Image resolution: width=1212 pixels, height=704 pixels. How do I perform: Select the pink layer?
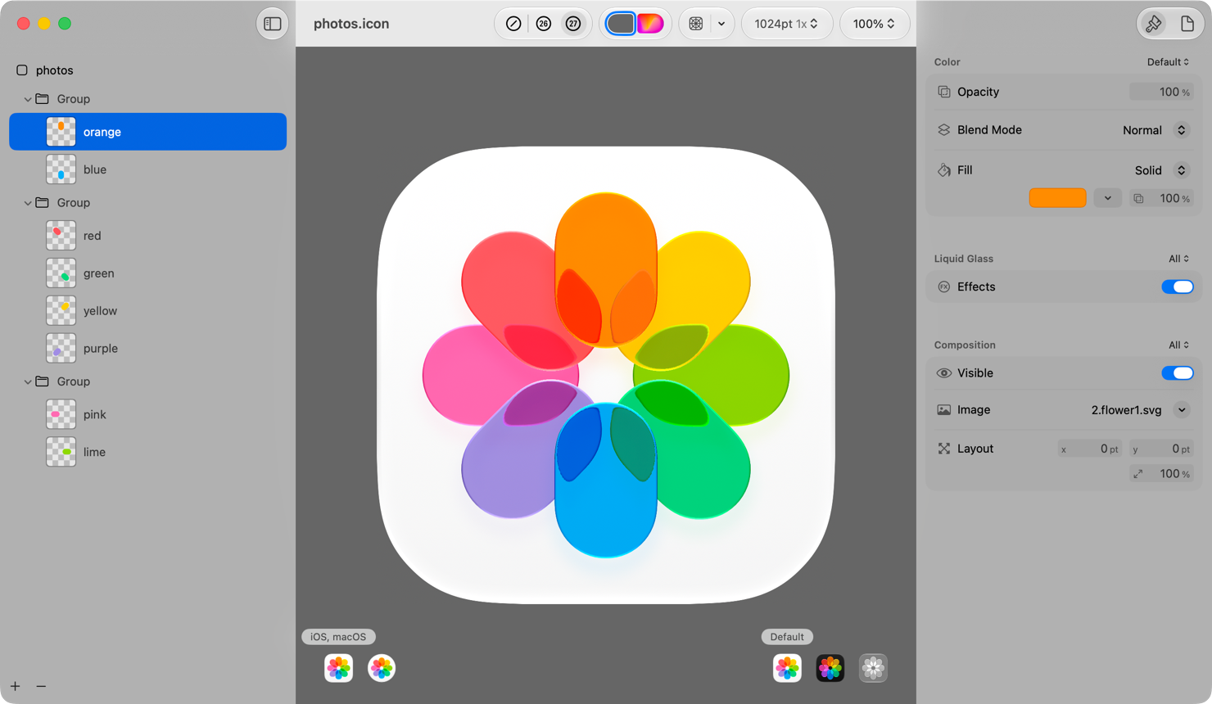coord(147,414)
